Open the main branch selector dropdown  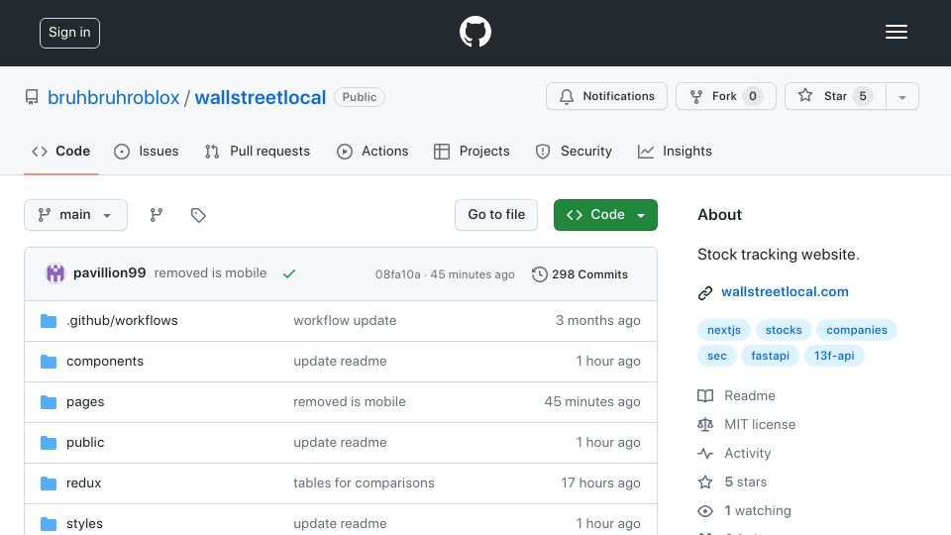click(x=76, y=215)
